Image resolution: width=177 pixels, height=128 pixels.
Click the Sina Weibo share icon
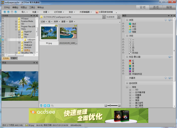[x=97, y=12]
